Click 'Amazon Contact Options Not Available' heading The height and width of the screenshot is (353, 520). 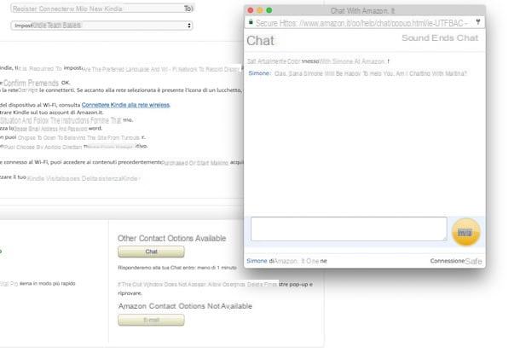(185, 306)
